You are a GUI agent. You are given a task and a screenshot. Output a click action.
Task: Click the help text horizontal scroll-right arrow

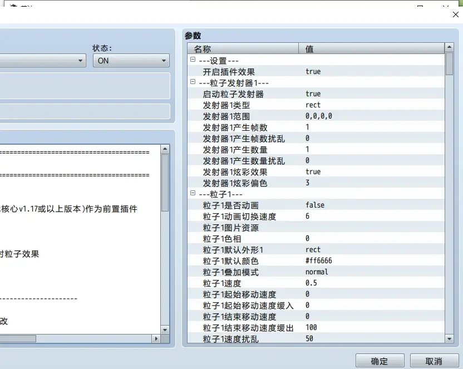pyautogui.click(x=156, y=338)
